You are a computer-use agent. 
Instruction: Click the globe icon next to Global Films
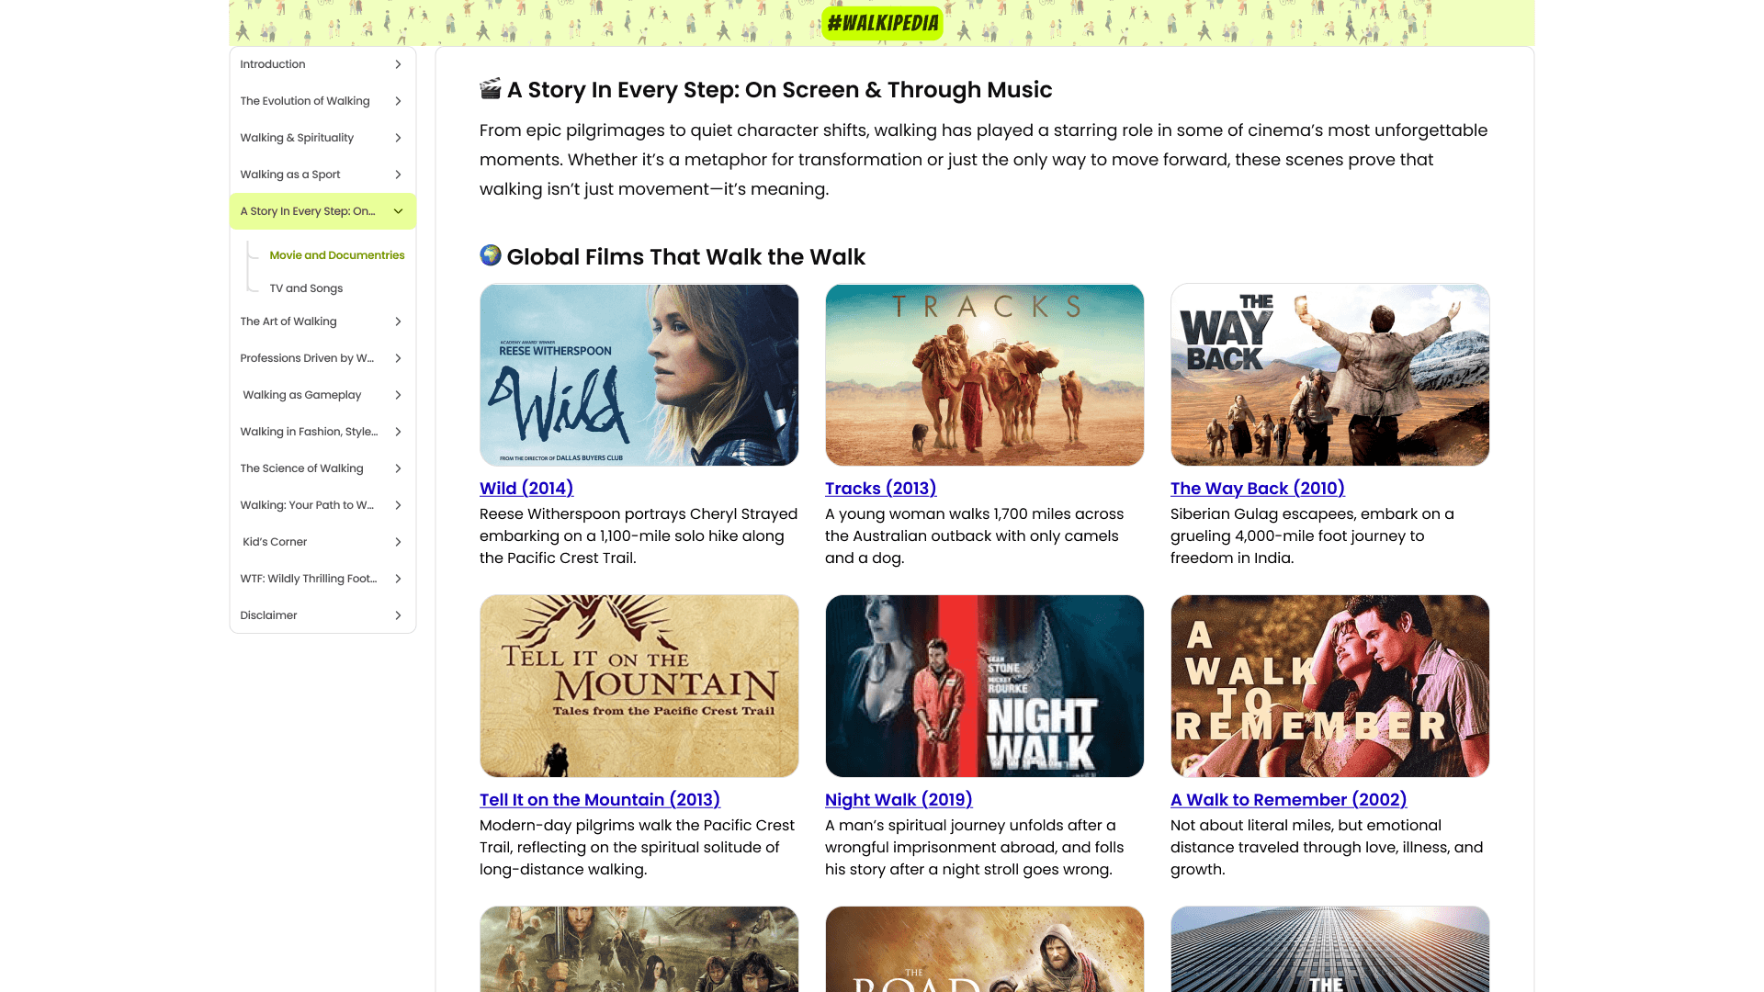pyautogui.click(x=491, y=255)
